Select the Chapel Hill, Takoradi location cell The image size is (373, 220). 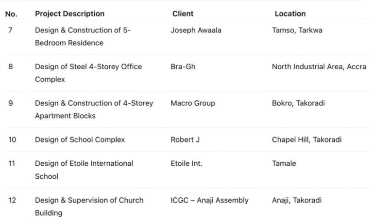click(307, 140)
